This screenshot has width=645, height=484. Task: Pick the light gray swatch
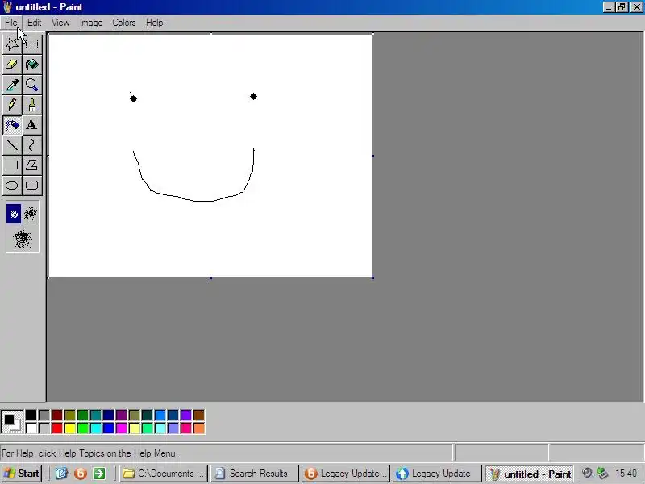pyautogui.click(x=44, y=428)
